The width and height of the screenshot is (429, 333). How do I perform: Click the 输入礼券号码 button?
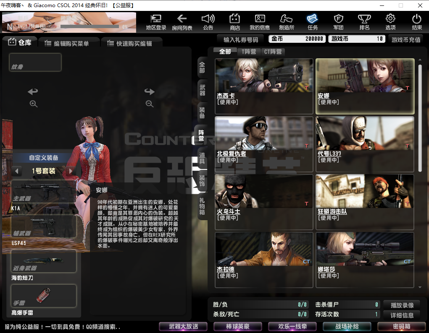240,39
